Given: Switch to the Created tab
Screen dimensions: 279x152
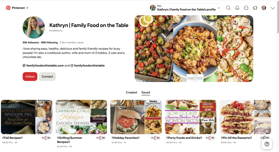Looking at the screenshot, I should pos(131,92).
